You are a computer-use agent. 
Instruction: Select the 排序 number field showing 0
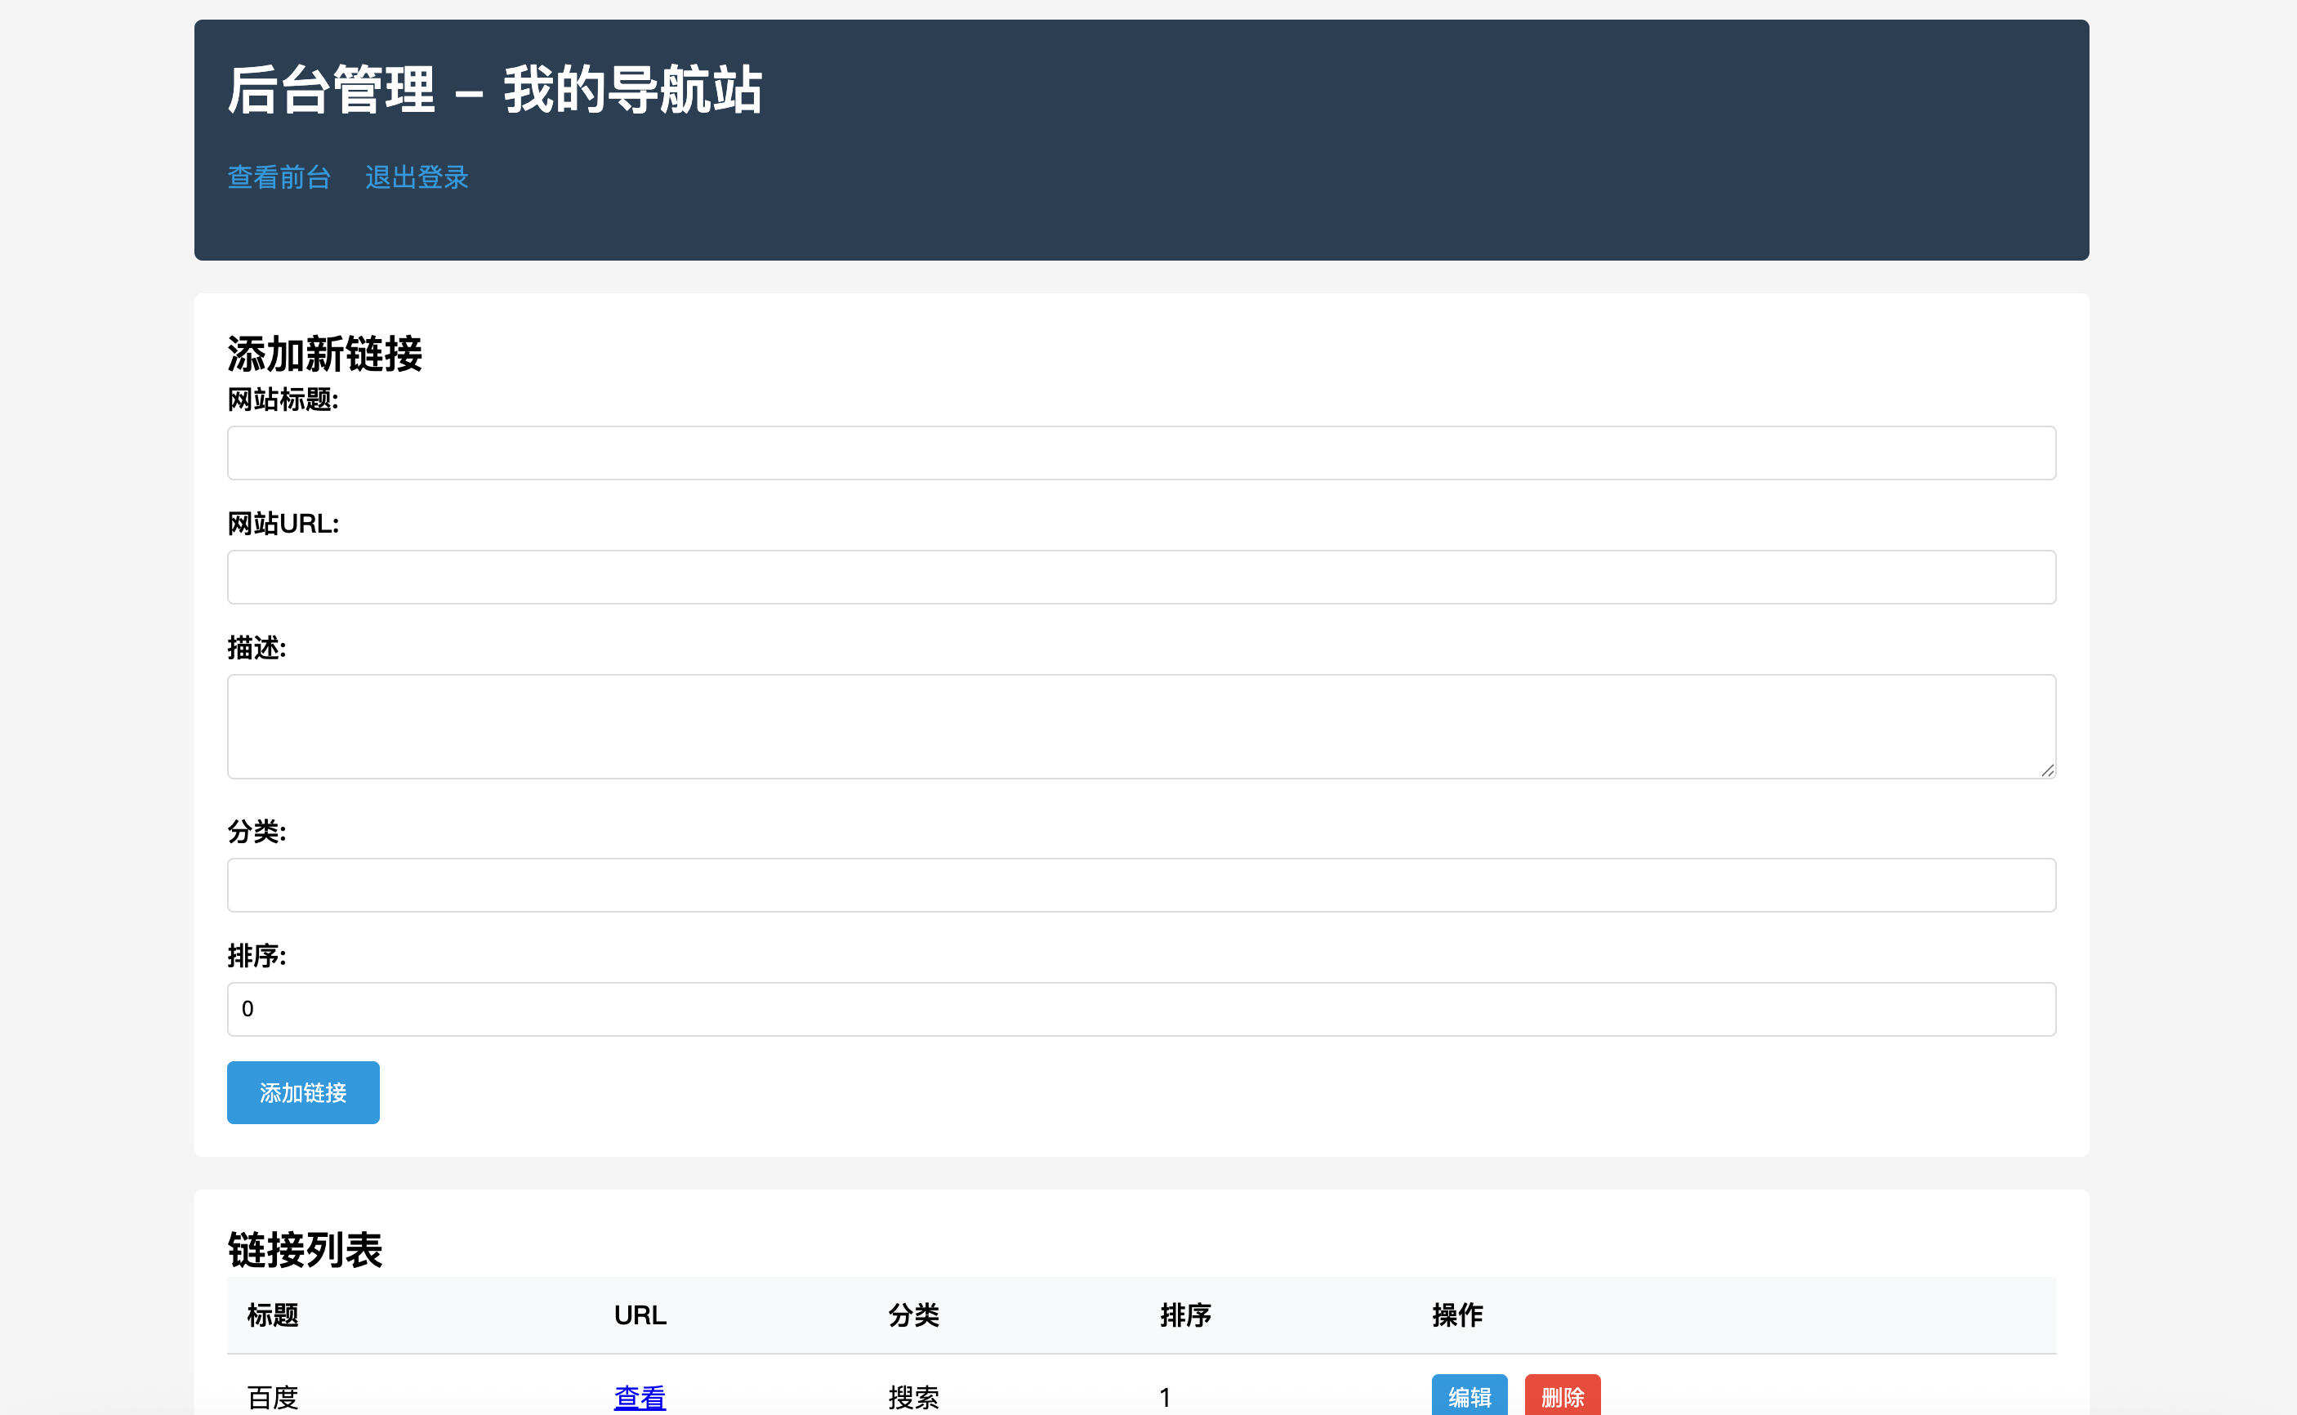[1140, 1009]
